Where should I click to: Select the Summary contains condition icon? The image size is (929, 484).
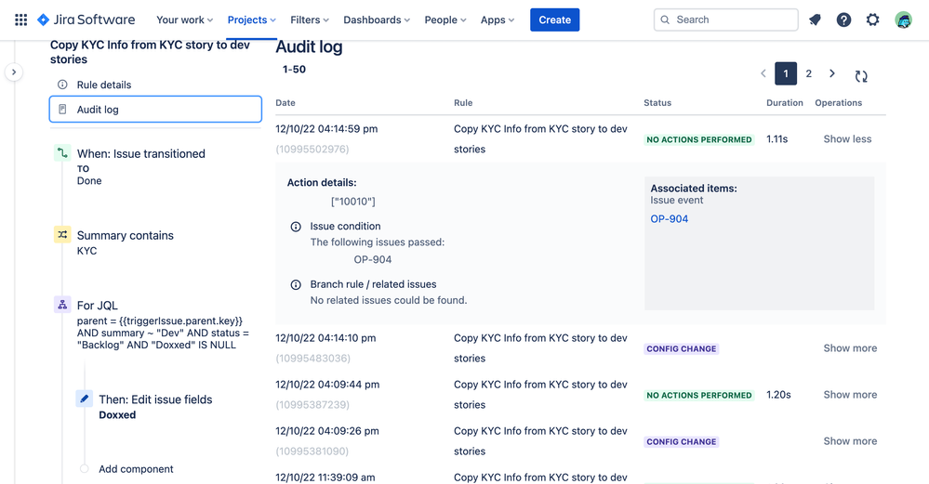tap(62, 235)
